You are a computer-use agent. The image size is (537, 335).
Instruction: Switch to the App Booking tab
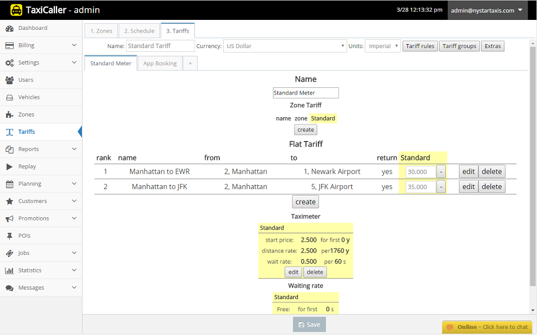(x=160, y=64)
